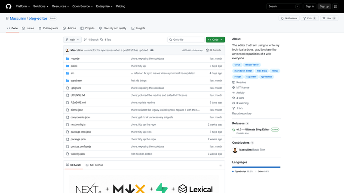
Task: Expand the Solutions menu
Action: (40, 6)
